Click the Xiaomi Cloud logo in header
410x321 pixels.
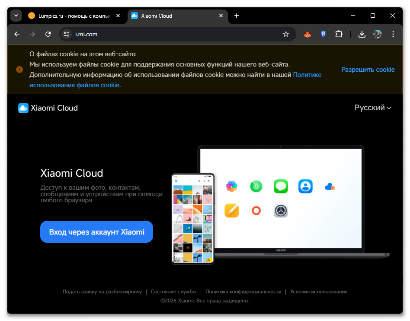48,108
